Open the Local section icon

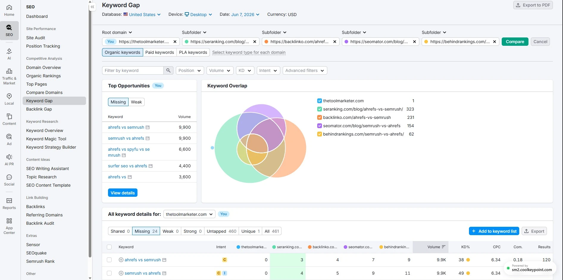(x=9, y=96)
